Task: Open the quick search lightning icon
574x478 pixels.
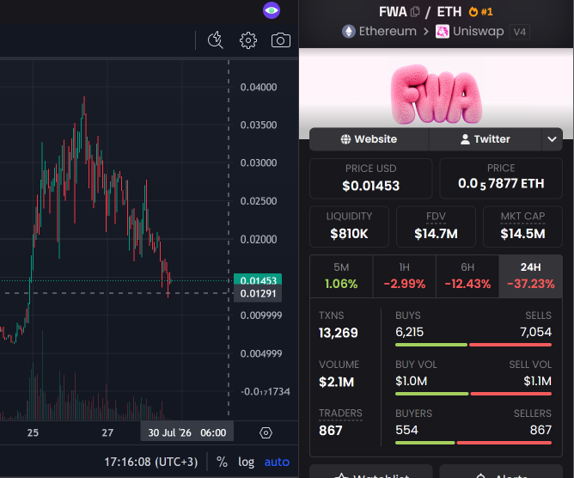Action: [215, 40]
